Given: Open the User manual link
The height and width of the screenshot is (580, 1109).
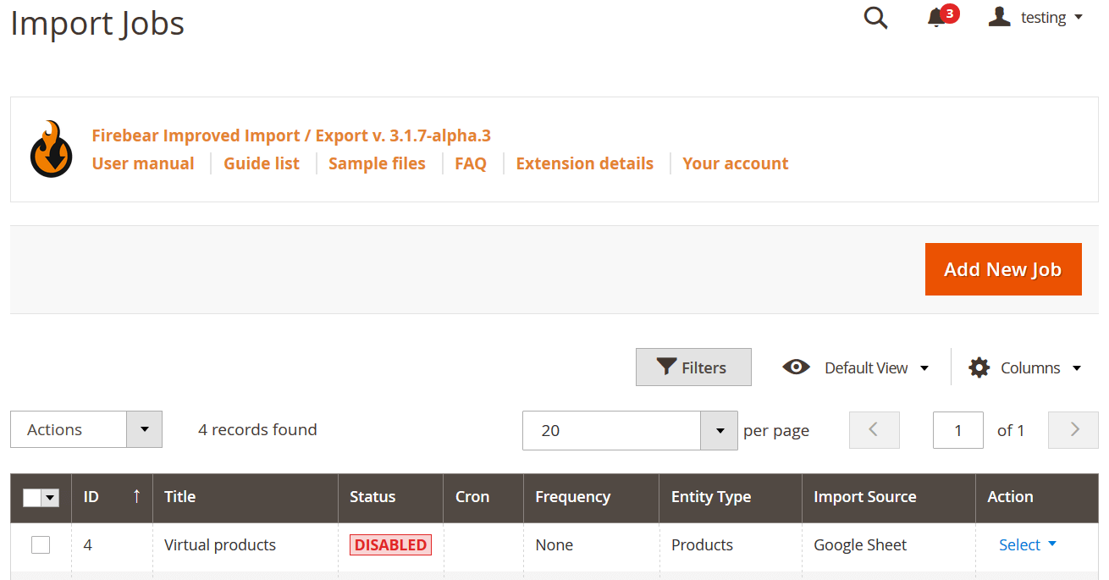Looking at the screenshot, I should tap(143, 163).
